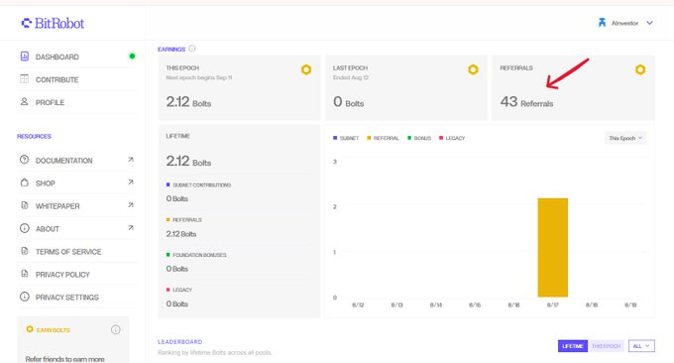Open the Documentation link
Viewport: 674px width, 363px height.
(x=64, y=161)
